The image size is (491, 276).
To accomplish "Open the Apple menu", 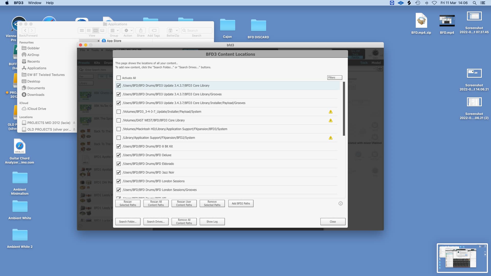I will click(x=7, y=3).
